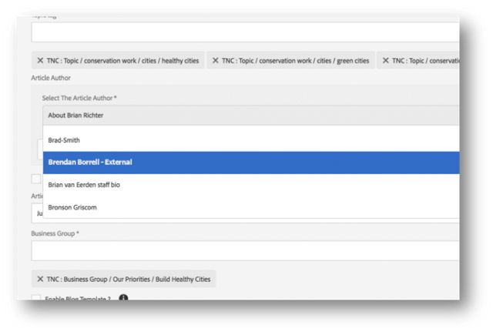Screen dimensions: 493x335
Task: Focus the Topic tag input field
Action: point(245,32)
